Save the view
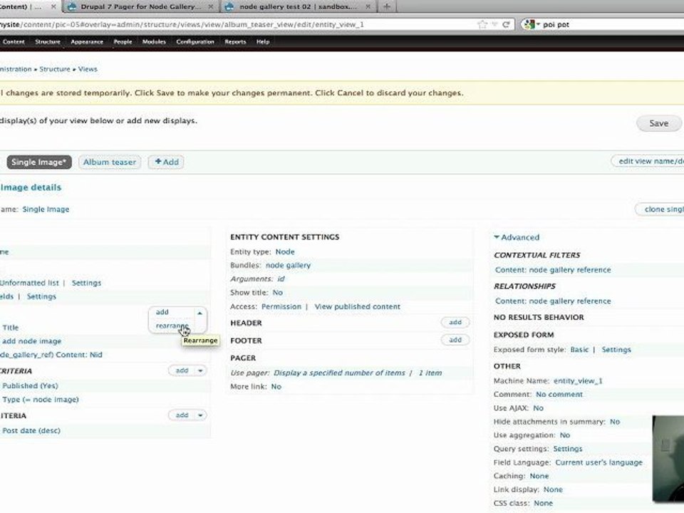Viewport: 684px width, 513px height. pyautogui.click(x=658, y=123)
